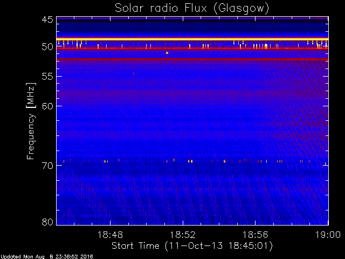Click the bright yellow emission band near 49 MHz
Viewport: 345px width, 259px height.
click(192, 39)
